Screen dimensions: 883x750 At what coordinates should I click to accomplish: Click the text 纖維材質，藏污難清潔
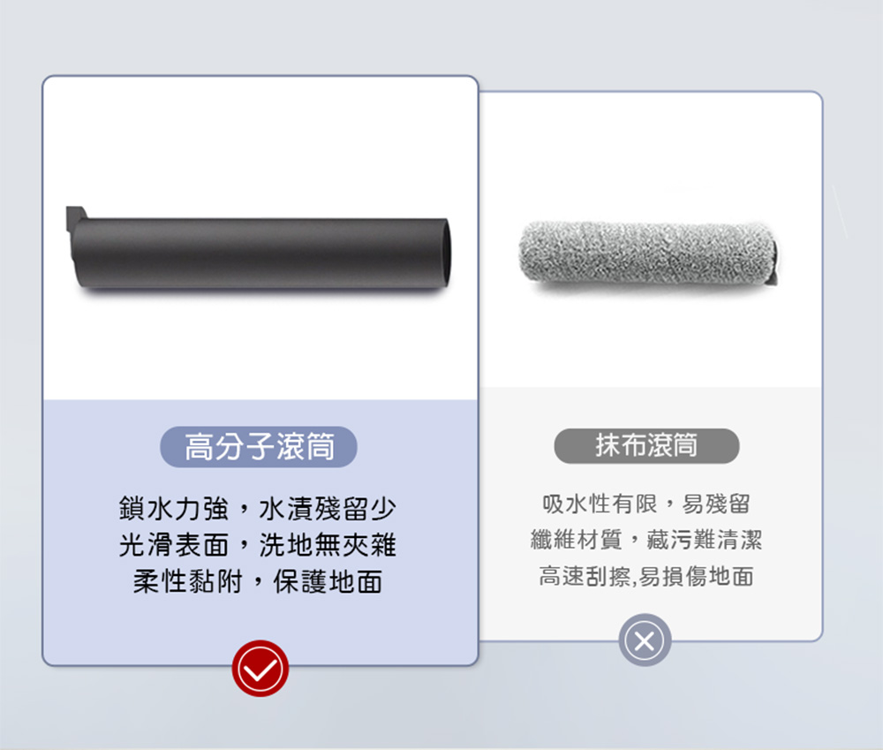pos(646,540)
